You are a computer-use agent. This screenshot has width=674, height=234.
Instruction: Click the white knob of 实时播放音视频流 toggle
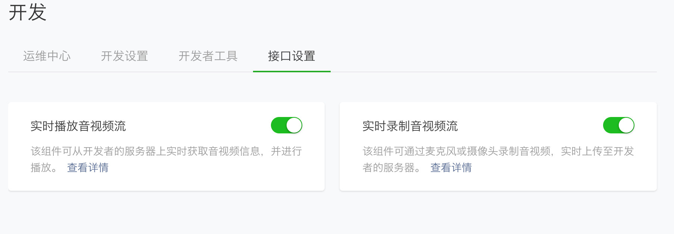[294, 125]
